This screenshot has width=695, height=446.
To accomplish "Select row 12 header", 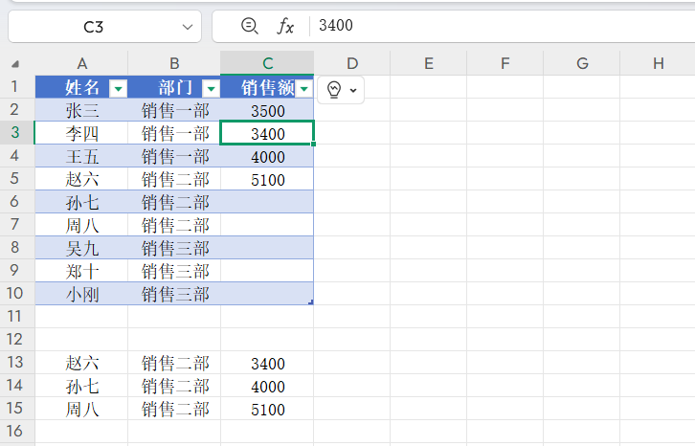I will (16, 339).
